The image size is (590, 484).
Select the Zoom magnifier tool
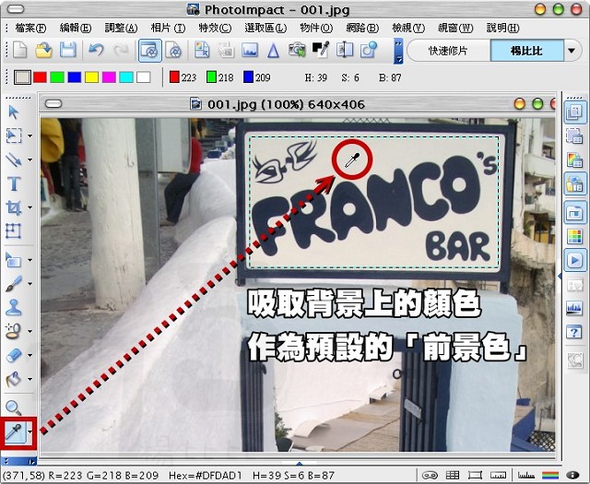pyautogui.click(x=14, y=407)
